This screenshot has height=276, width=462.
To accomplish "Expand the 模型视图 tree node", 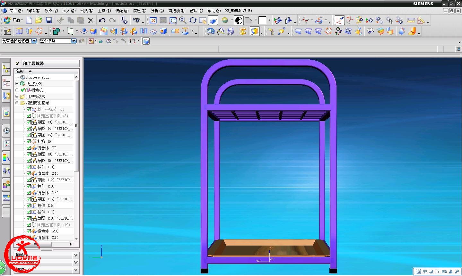I will 17,84.
